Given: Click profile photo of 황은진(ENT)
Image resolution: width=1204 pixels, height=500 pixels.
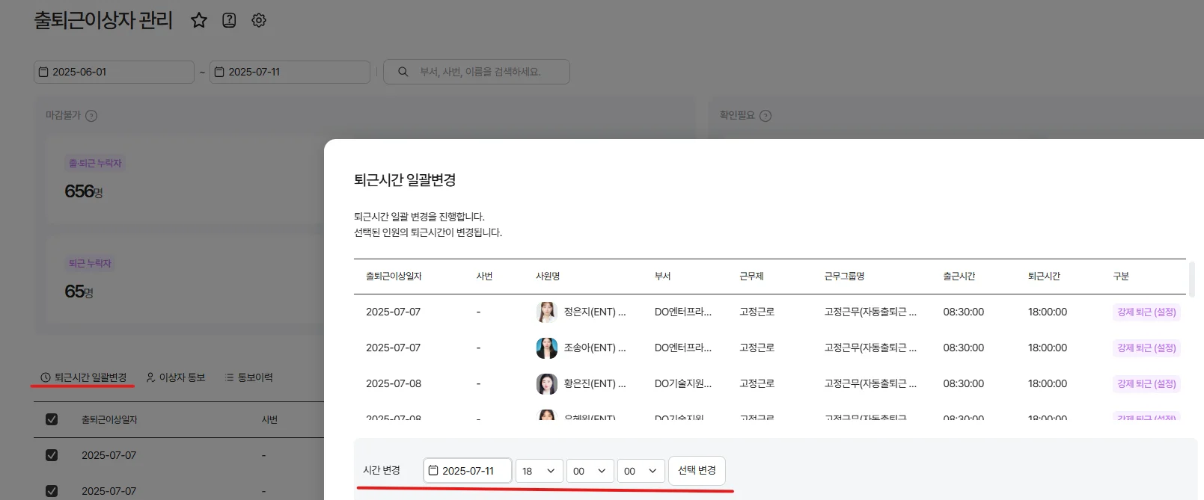Looking at the screenshot, I should tap(547, 383).
